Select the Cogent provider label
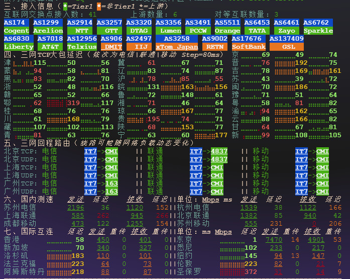Image resolution: width=350 pixels, height=279 pixels. (17, 31)
